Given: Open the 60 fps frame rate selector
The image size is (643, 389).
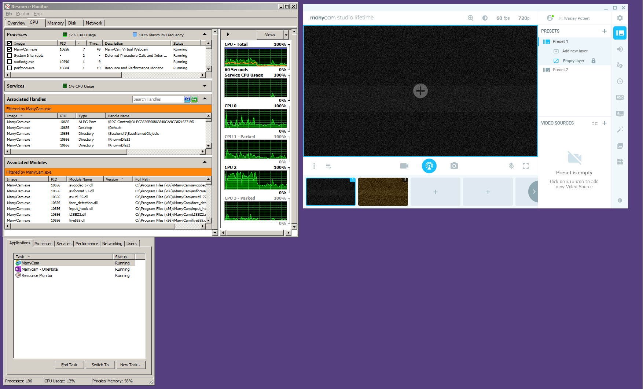Looking at the screenshot, I should (503, 18).
